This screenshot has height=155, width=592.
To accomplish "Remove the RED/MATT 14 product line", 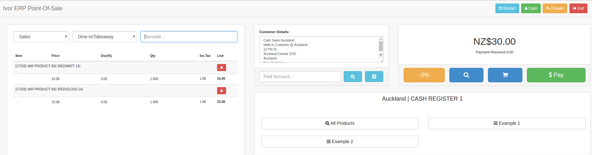I will pyautogui.click(x=221, y=68).
